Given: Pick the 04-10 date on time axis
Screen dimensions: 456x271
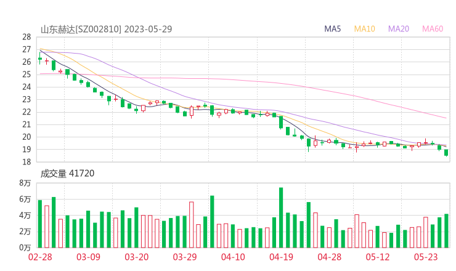Looking at the screenshot, I should (x=233, y=257).
